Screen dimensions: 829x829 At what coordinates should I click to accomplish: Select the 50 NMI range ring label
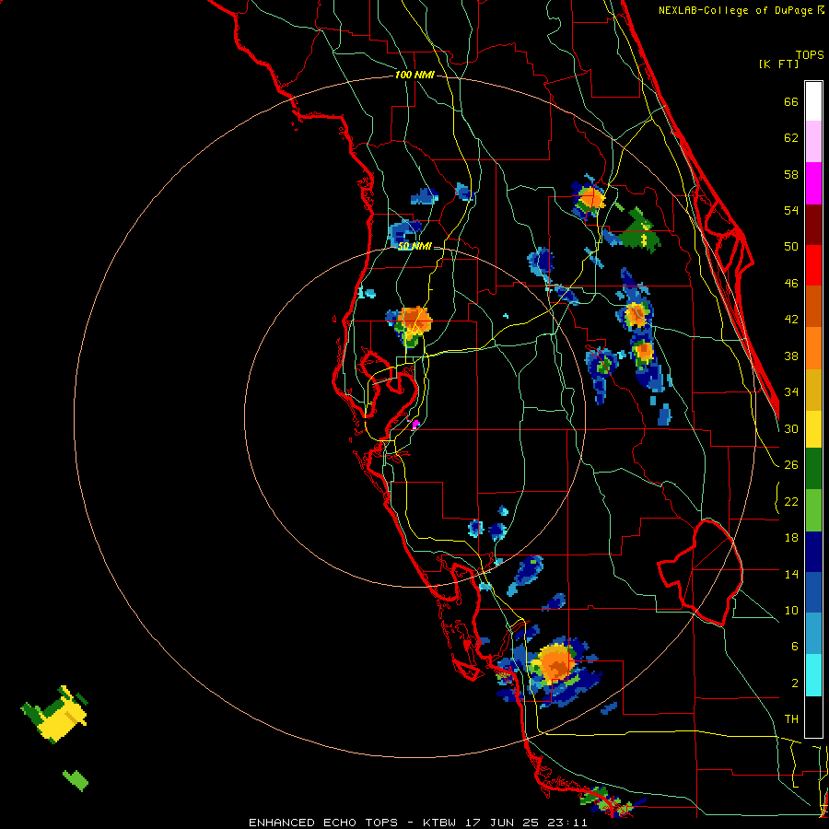[x=415, y=246]
